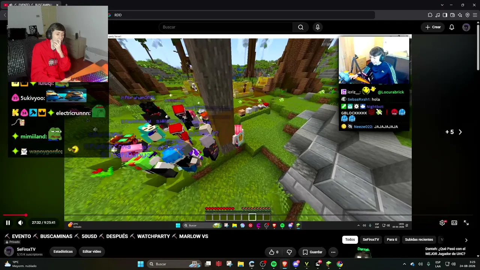Screen dimensions: 480x270
Task: Dislike the video with thumbs down
Action: [x=289, y=252]
